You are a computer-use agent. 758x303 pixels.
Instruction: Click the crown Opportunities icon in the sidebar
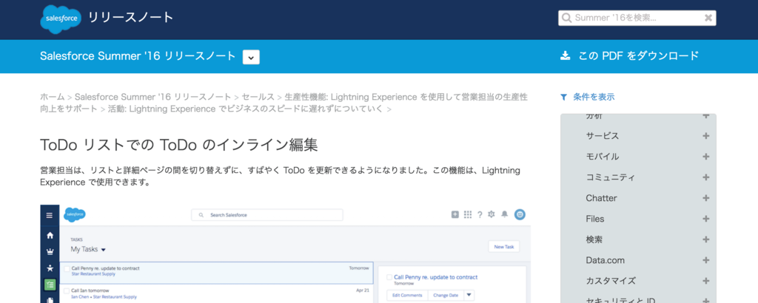[50, 252]
